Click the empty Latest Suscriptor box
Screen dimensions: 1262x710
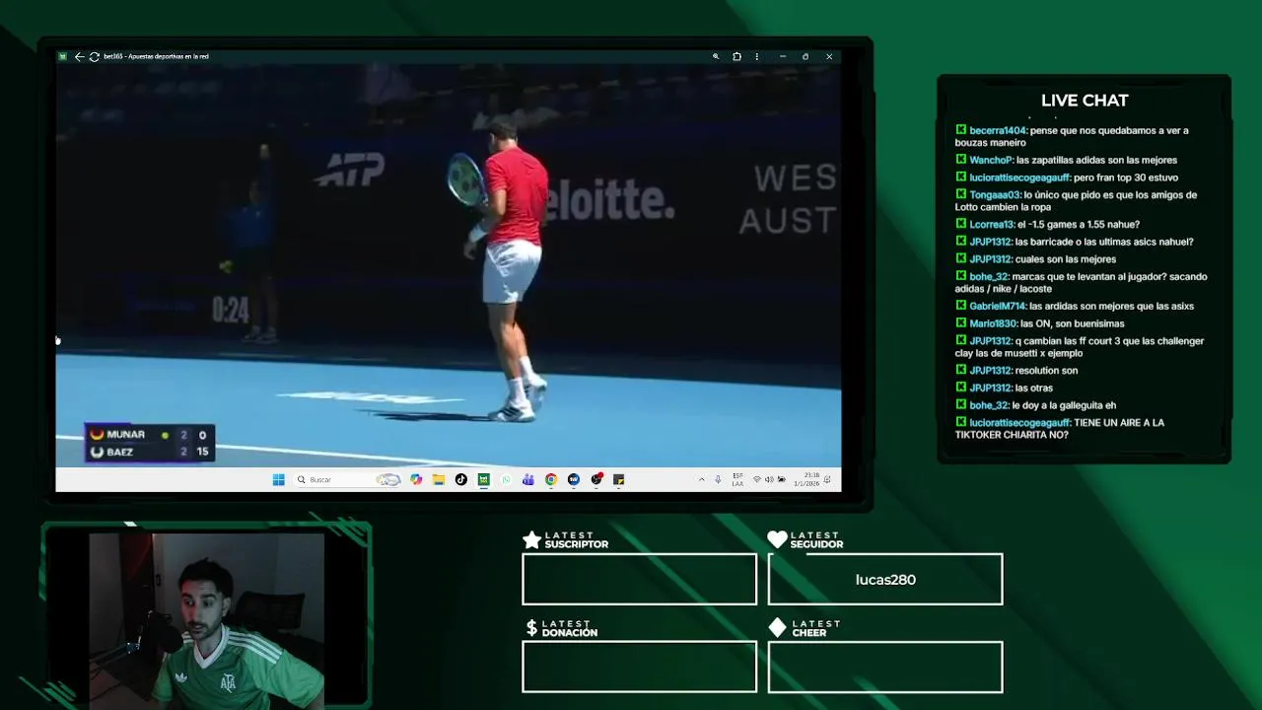click(x=639, y=579)
